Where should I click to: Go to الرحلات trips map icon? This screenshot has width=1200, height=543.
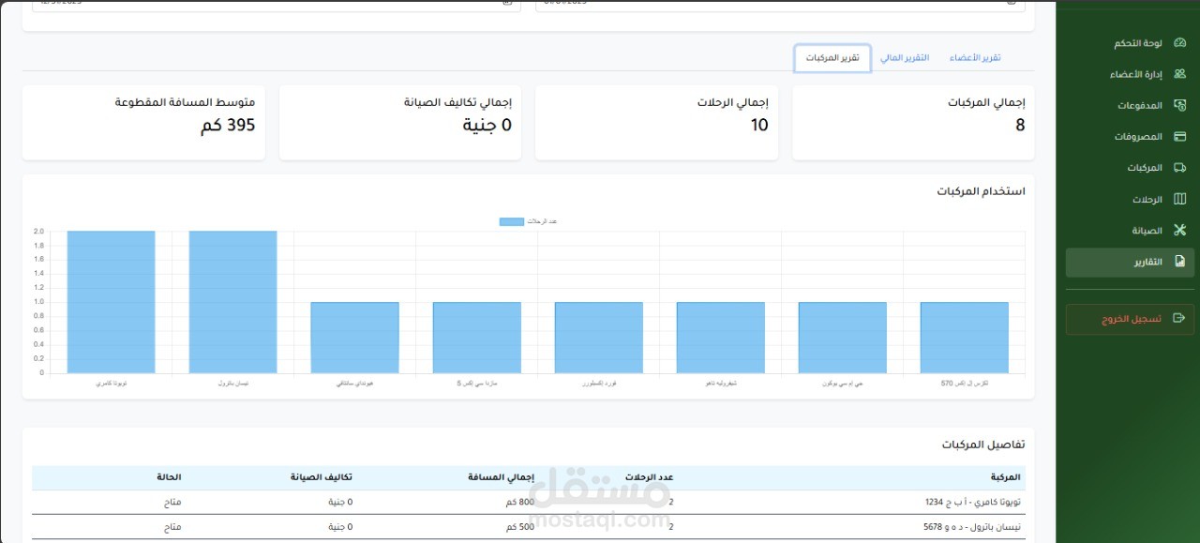point(1180,199)
